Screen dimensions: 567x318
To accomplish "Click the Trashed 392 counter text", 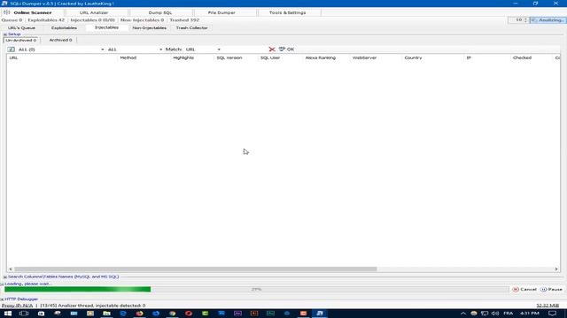I will [184, 20].
